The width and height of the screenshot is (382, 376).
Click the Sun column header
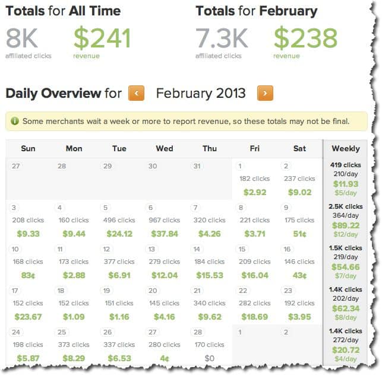28,148
